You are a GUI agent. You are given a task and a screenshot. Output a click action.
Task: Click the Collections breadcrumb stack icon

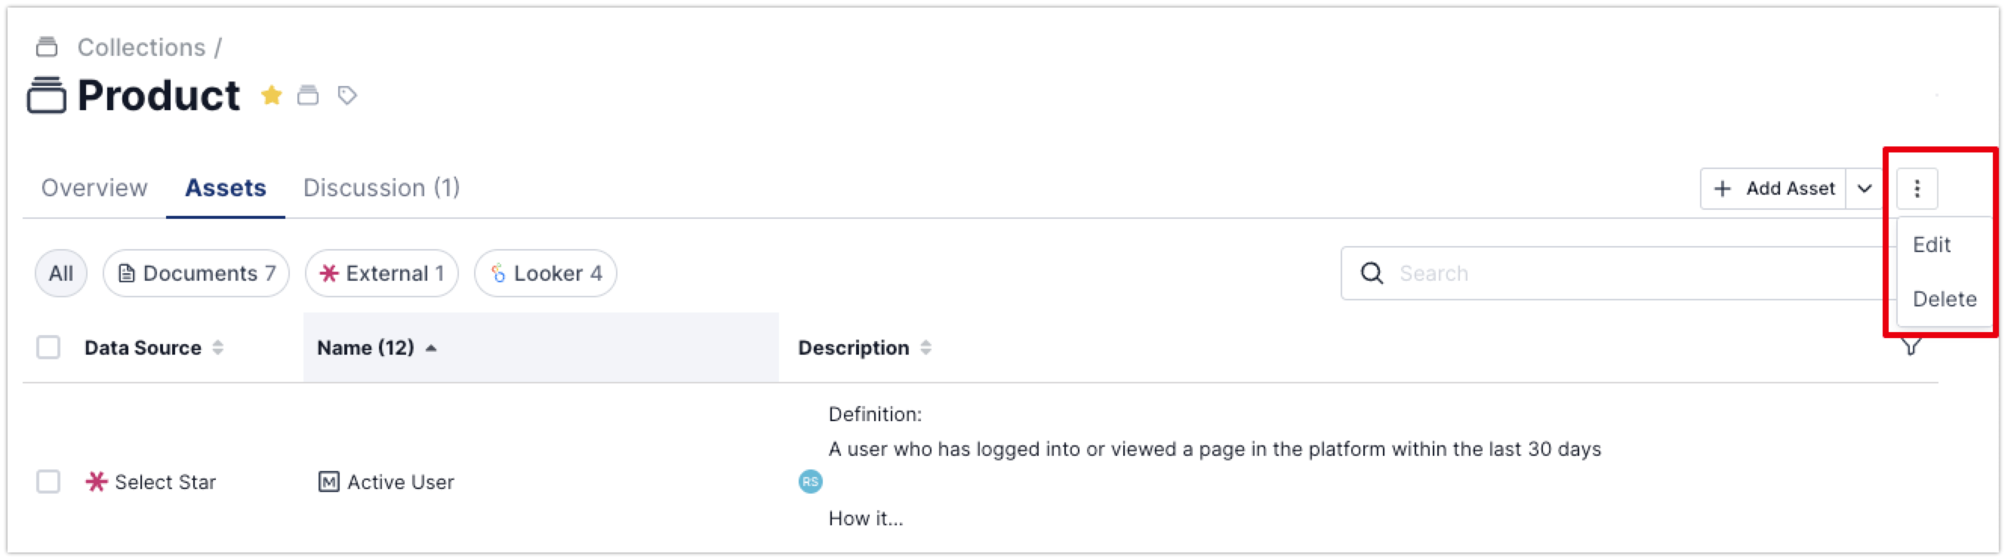point(47,47)
